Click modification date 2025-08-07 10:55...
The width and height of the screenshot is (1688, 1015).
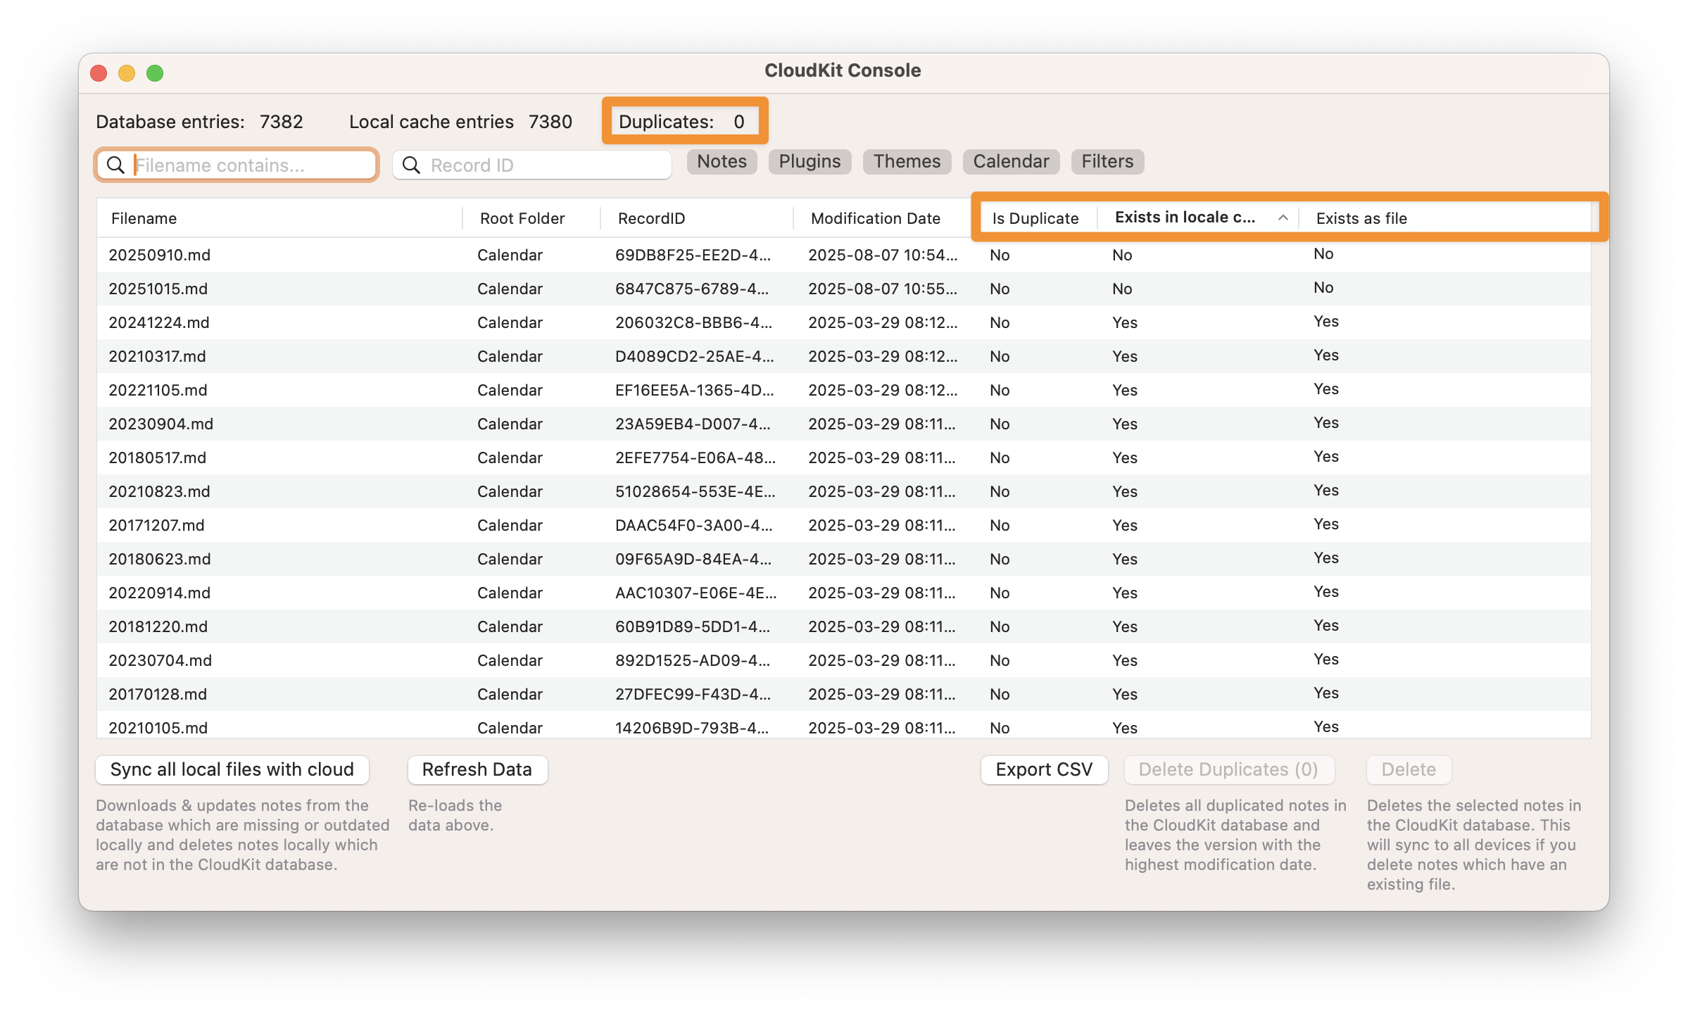point(883,289)
